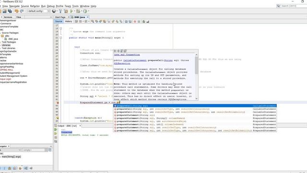Switch to the History editor view
Screen dimensions: 307x173
tap(68, 21)
